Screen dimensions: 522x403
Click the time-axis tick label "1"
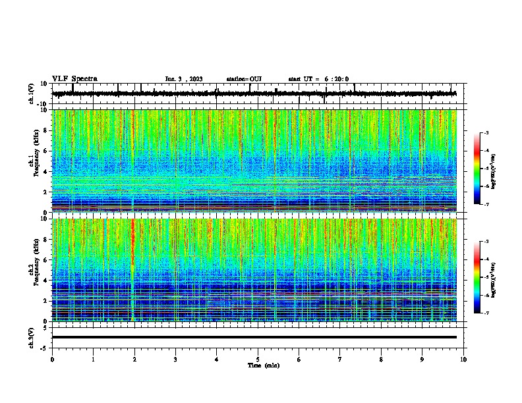pyautogui.click(x=93, y=360)
